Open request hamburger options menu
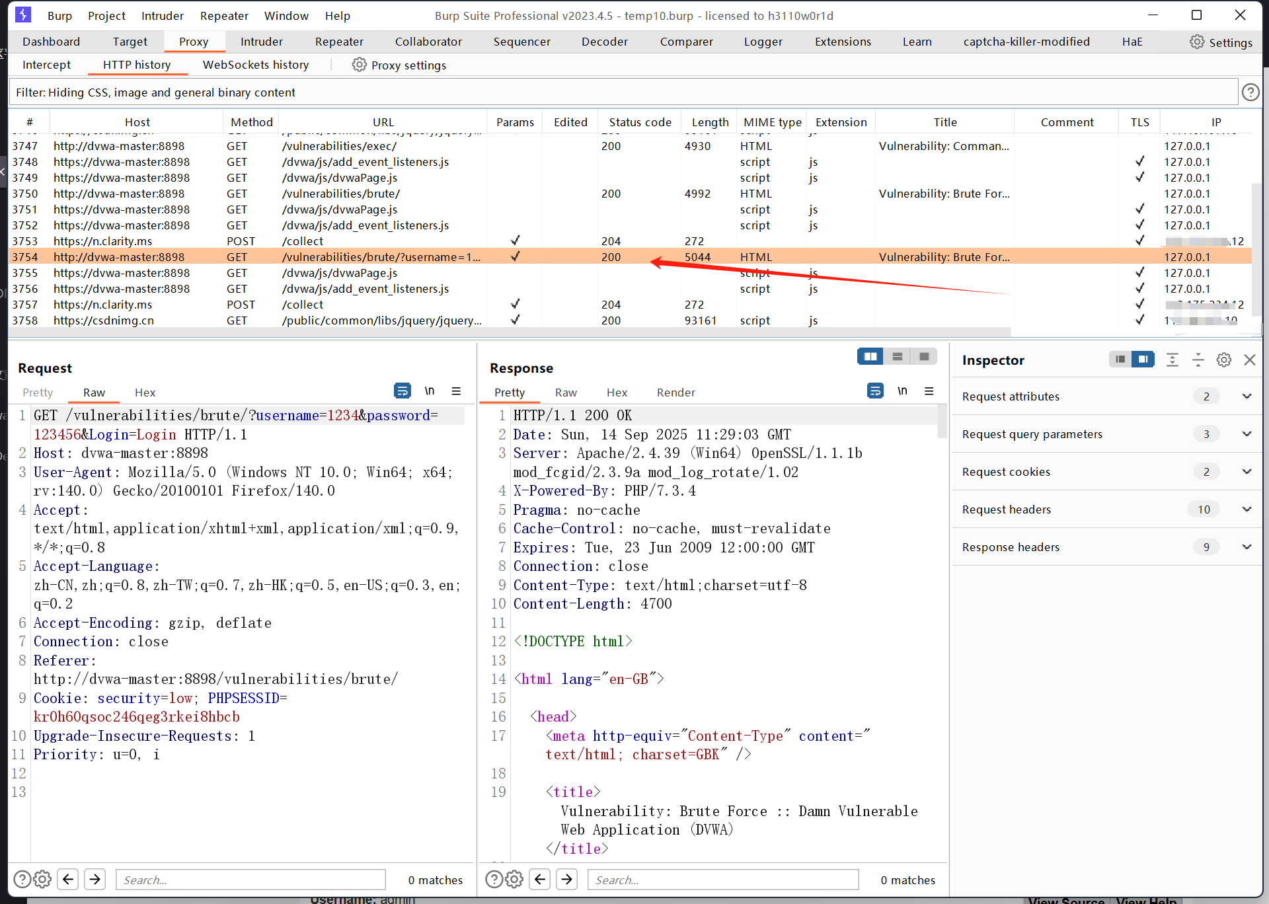 (456, 391)
